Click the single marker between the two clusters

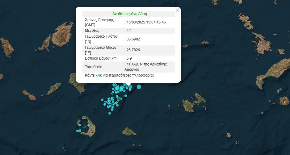click(x=126, y=96)
